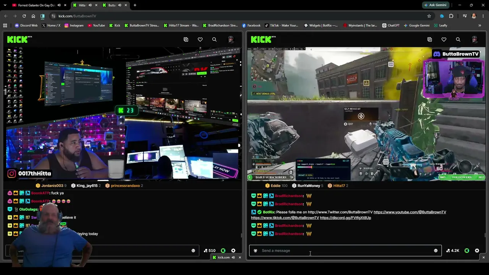Click the Send a message chat field
The height and width of the screenshot is (275, 489).
[345, 251]
